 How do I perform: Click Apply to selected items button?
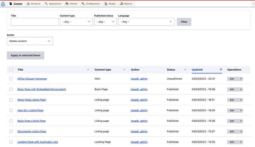[26, 55]
